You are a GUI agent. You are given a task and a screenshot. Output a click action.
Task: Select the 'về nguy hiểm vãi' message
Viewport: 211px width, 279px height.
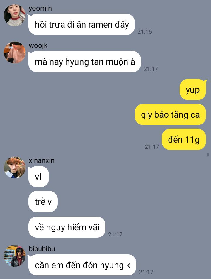[67, 227]
